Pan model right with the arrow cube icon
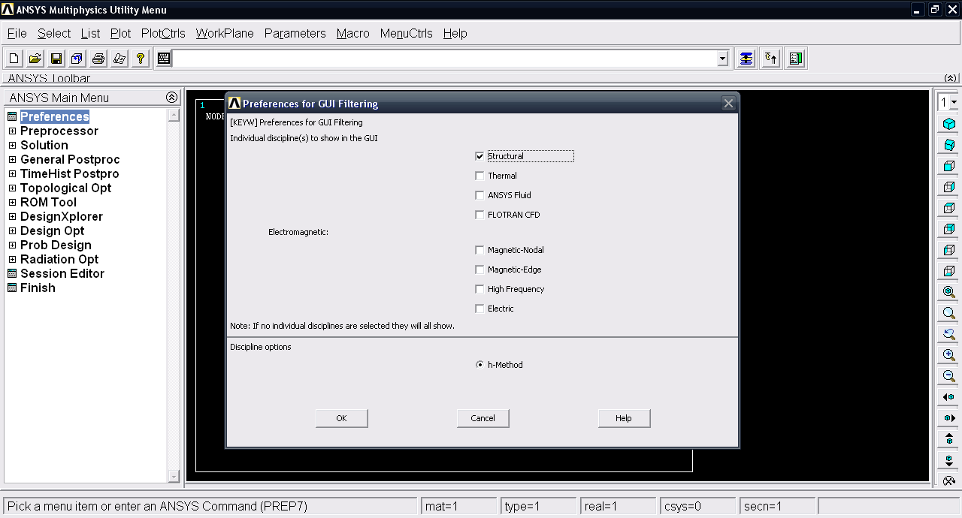962x518 pixels. coord(949,418)
